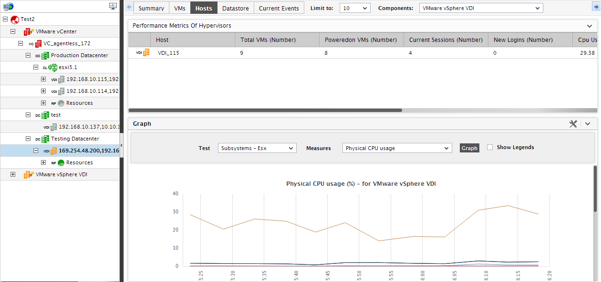Image resolution: width=601 pixels, height=282 pixels.
Task: Collapse the Testing Datacenter node
Action: [x=28, y=139]
